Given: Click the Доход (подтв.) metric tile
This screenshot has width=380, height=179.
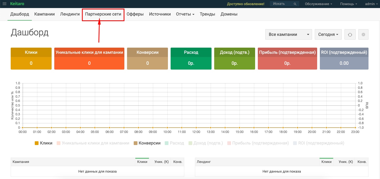Looking at the screenshot, I should [x=235, y=59].
